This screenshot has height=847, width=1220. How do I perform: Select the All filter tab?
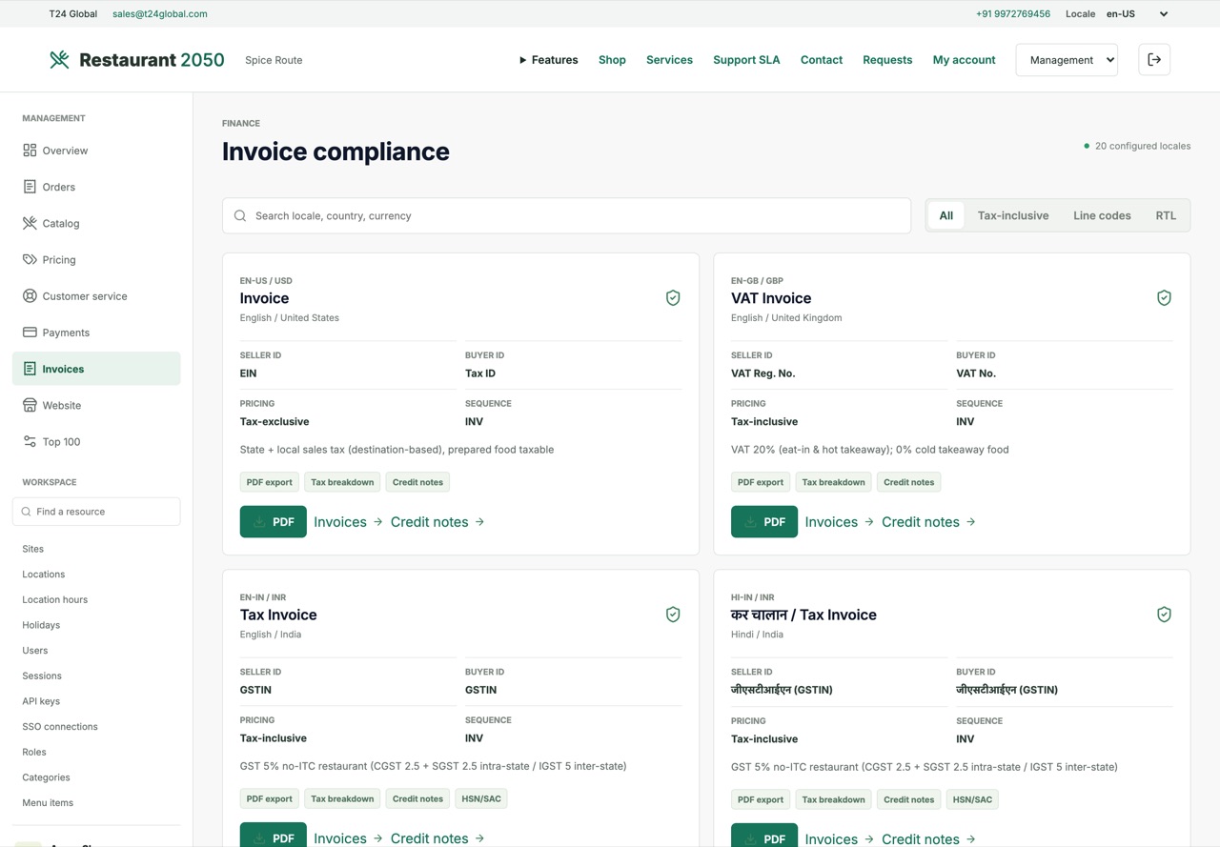click(945, 215)
